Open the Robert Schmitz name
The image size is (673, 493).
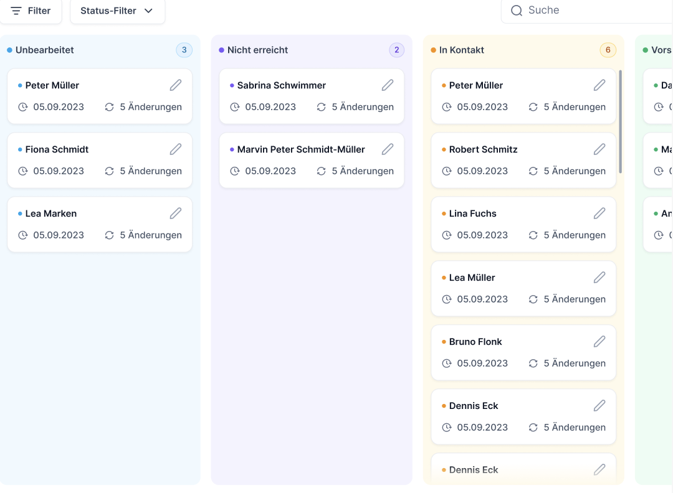click(484, 149)
